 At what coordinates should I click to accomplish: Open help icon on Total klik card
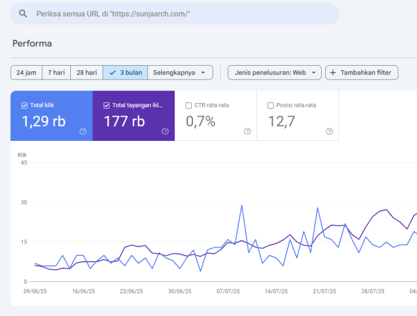pyautogui.click(x=83, y=131)
